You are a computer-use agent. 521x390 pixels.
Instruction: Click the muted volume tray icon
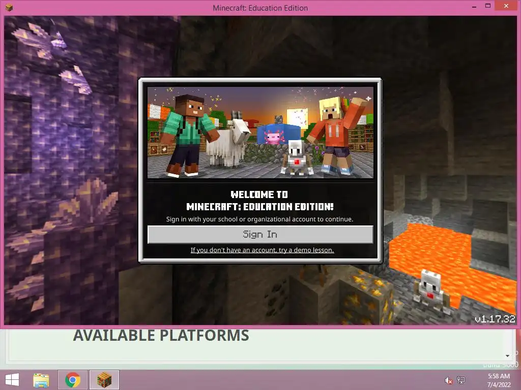pyautogui.click(x=449, y=380)
